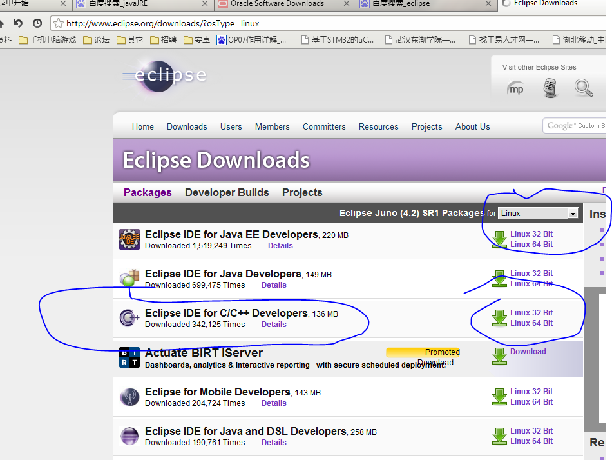Click green download arrow for C/C++ Developers
This screenshot has width=612, height=460.
click(499, 318)
